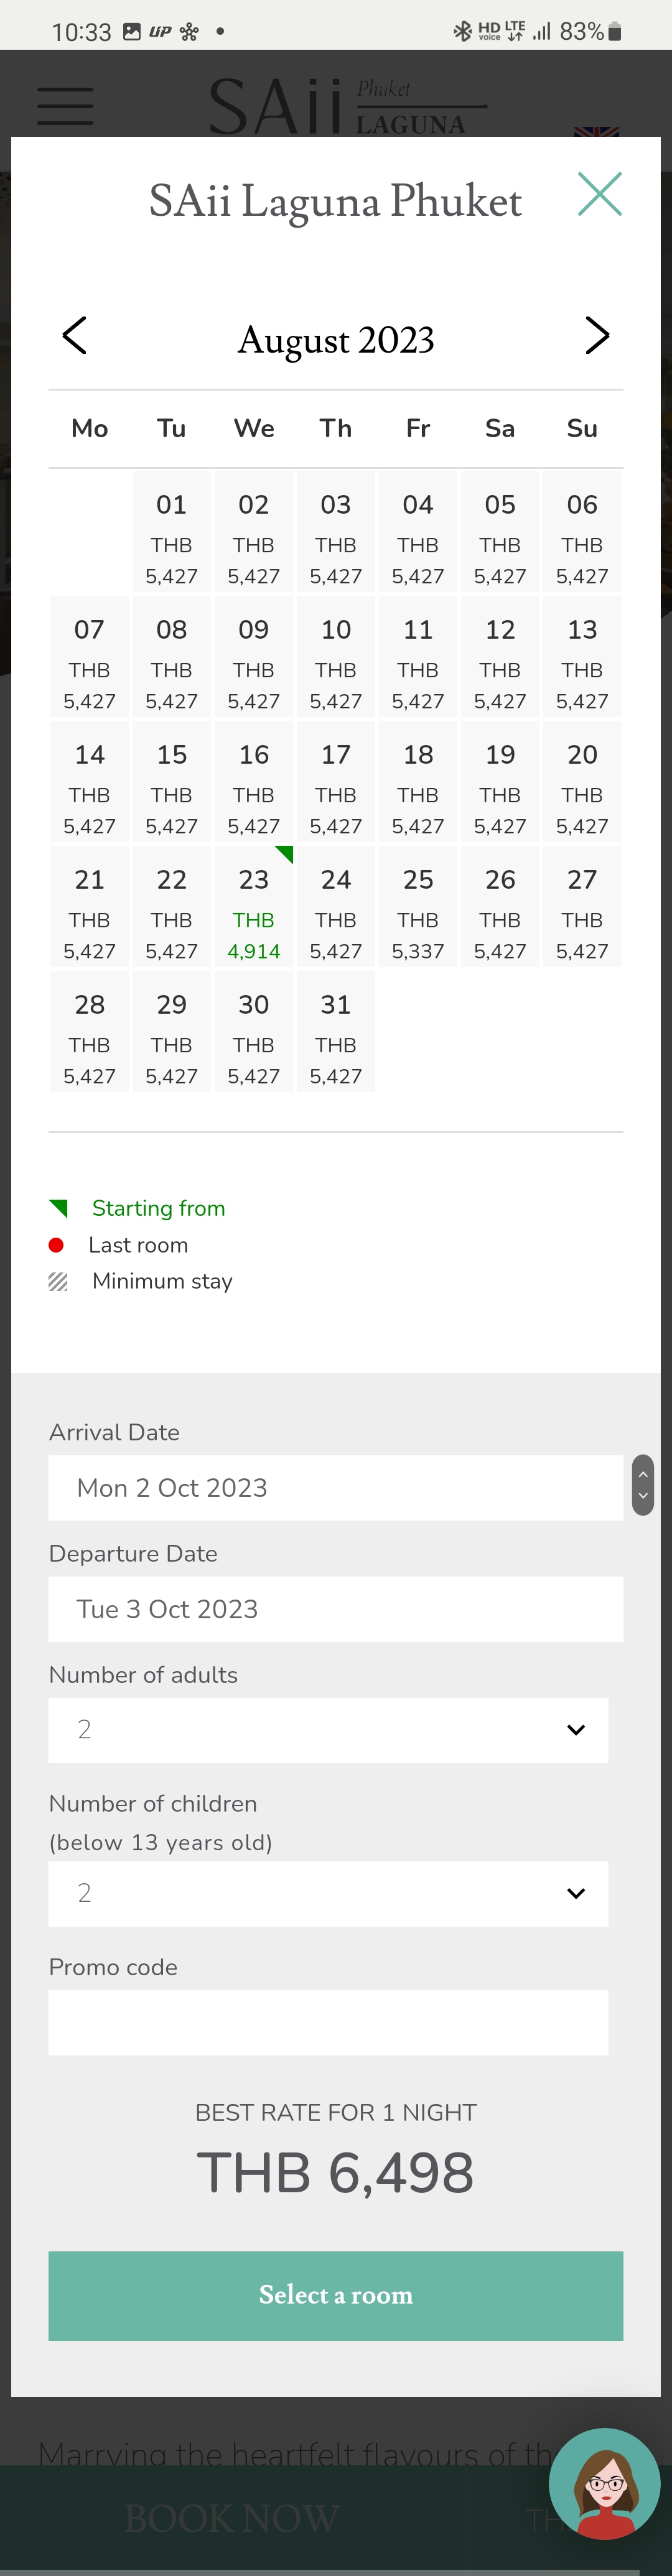Tap the UK flag language icon
The image size is (672, 2576).
point(597,131)
